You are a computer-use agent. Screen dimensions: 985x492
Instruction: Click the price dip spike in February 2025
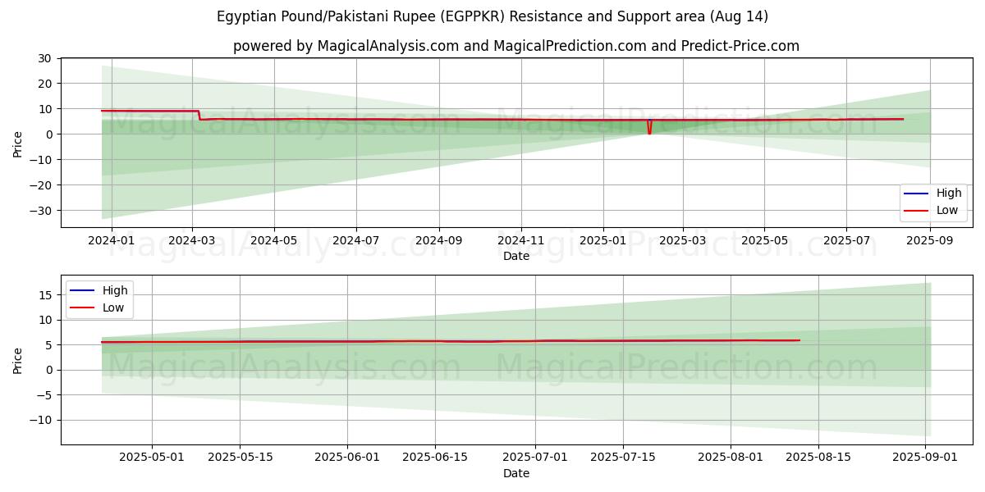[x=649, y=128]
